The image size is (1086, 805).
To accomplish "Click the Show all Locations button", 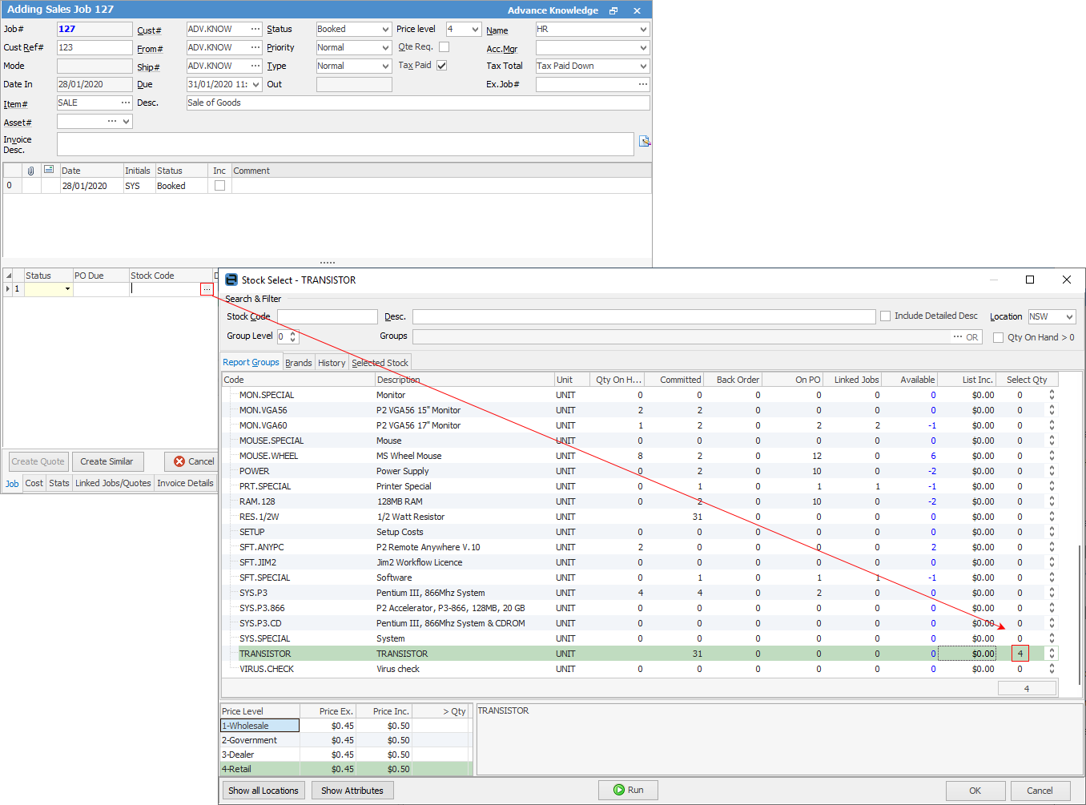I will [x=263, y=791].
